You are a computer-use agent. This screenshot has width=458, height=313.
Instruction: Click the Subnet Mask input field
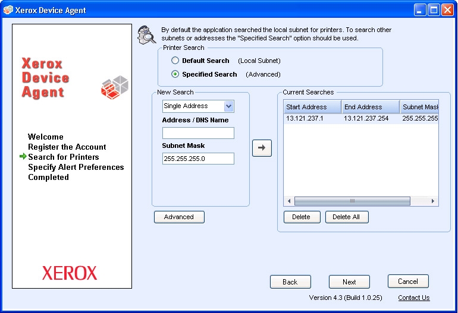pos(198,159)
